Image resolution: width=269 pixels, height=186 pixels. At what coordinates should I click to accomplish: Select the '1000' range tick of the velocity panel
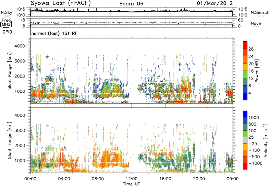[20, 160]
